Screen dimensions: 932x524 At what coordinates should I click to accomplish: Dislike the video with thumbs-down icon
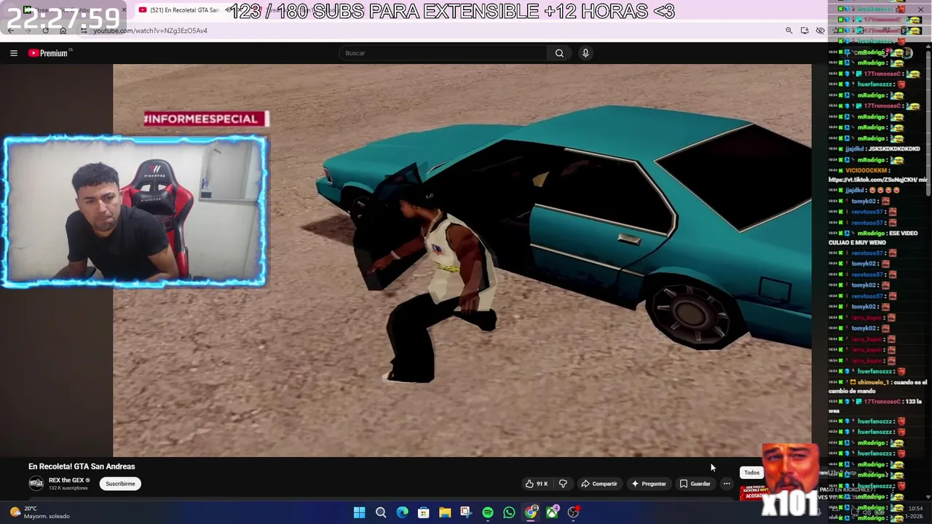(x=563, y=484)
